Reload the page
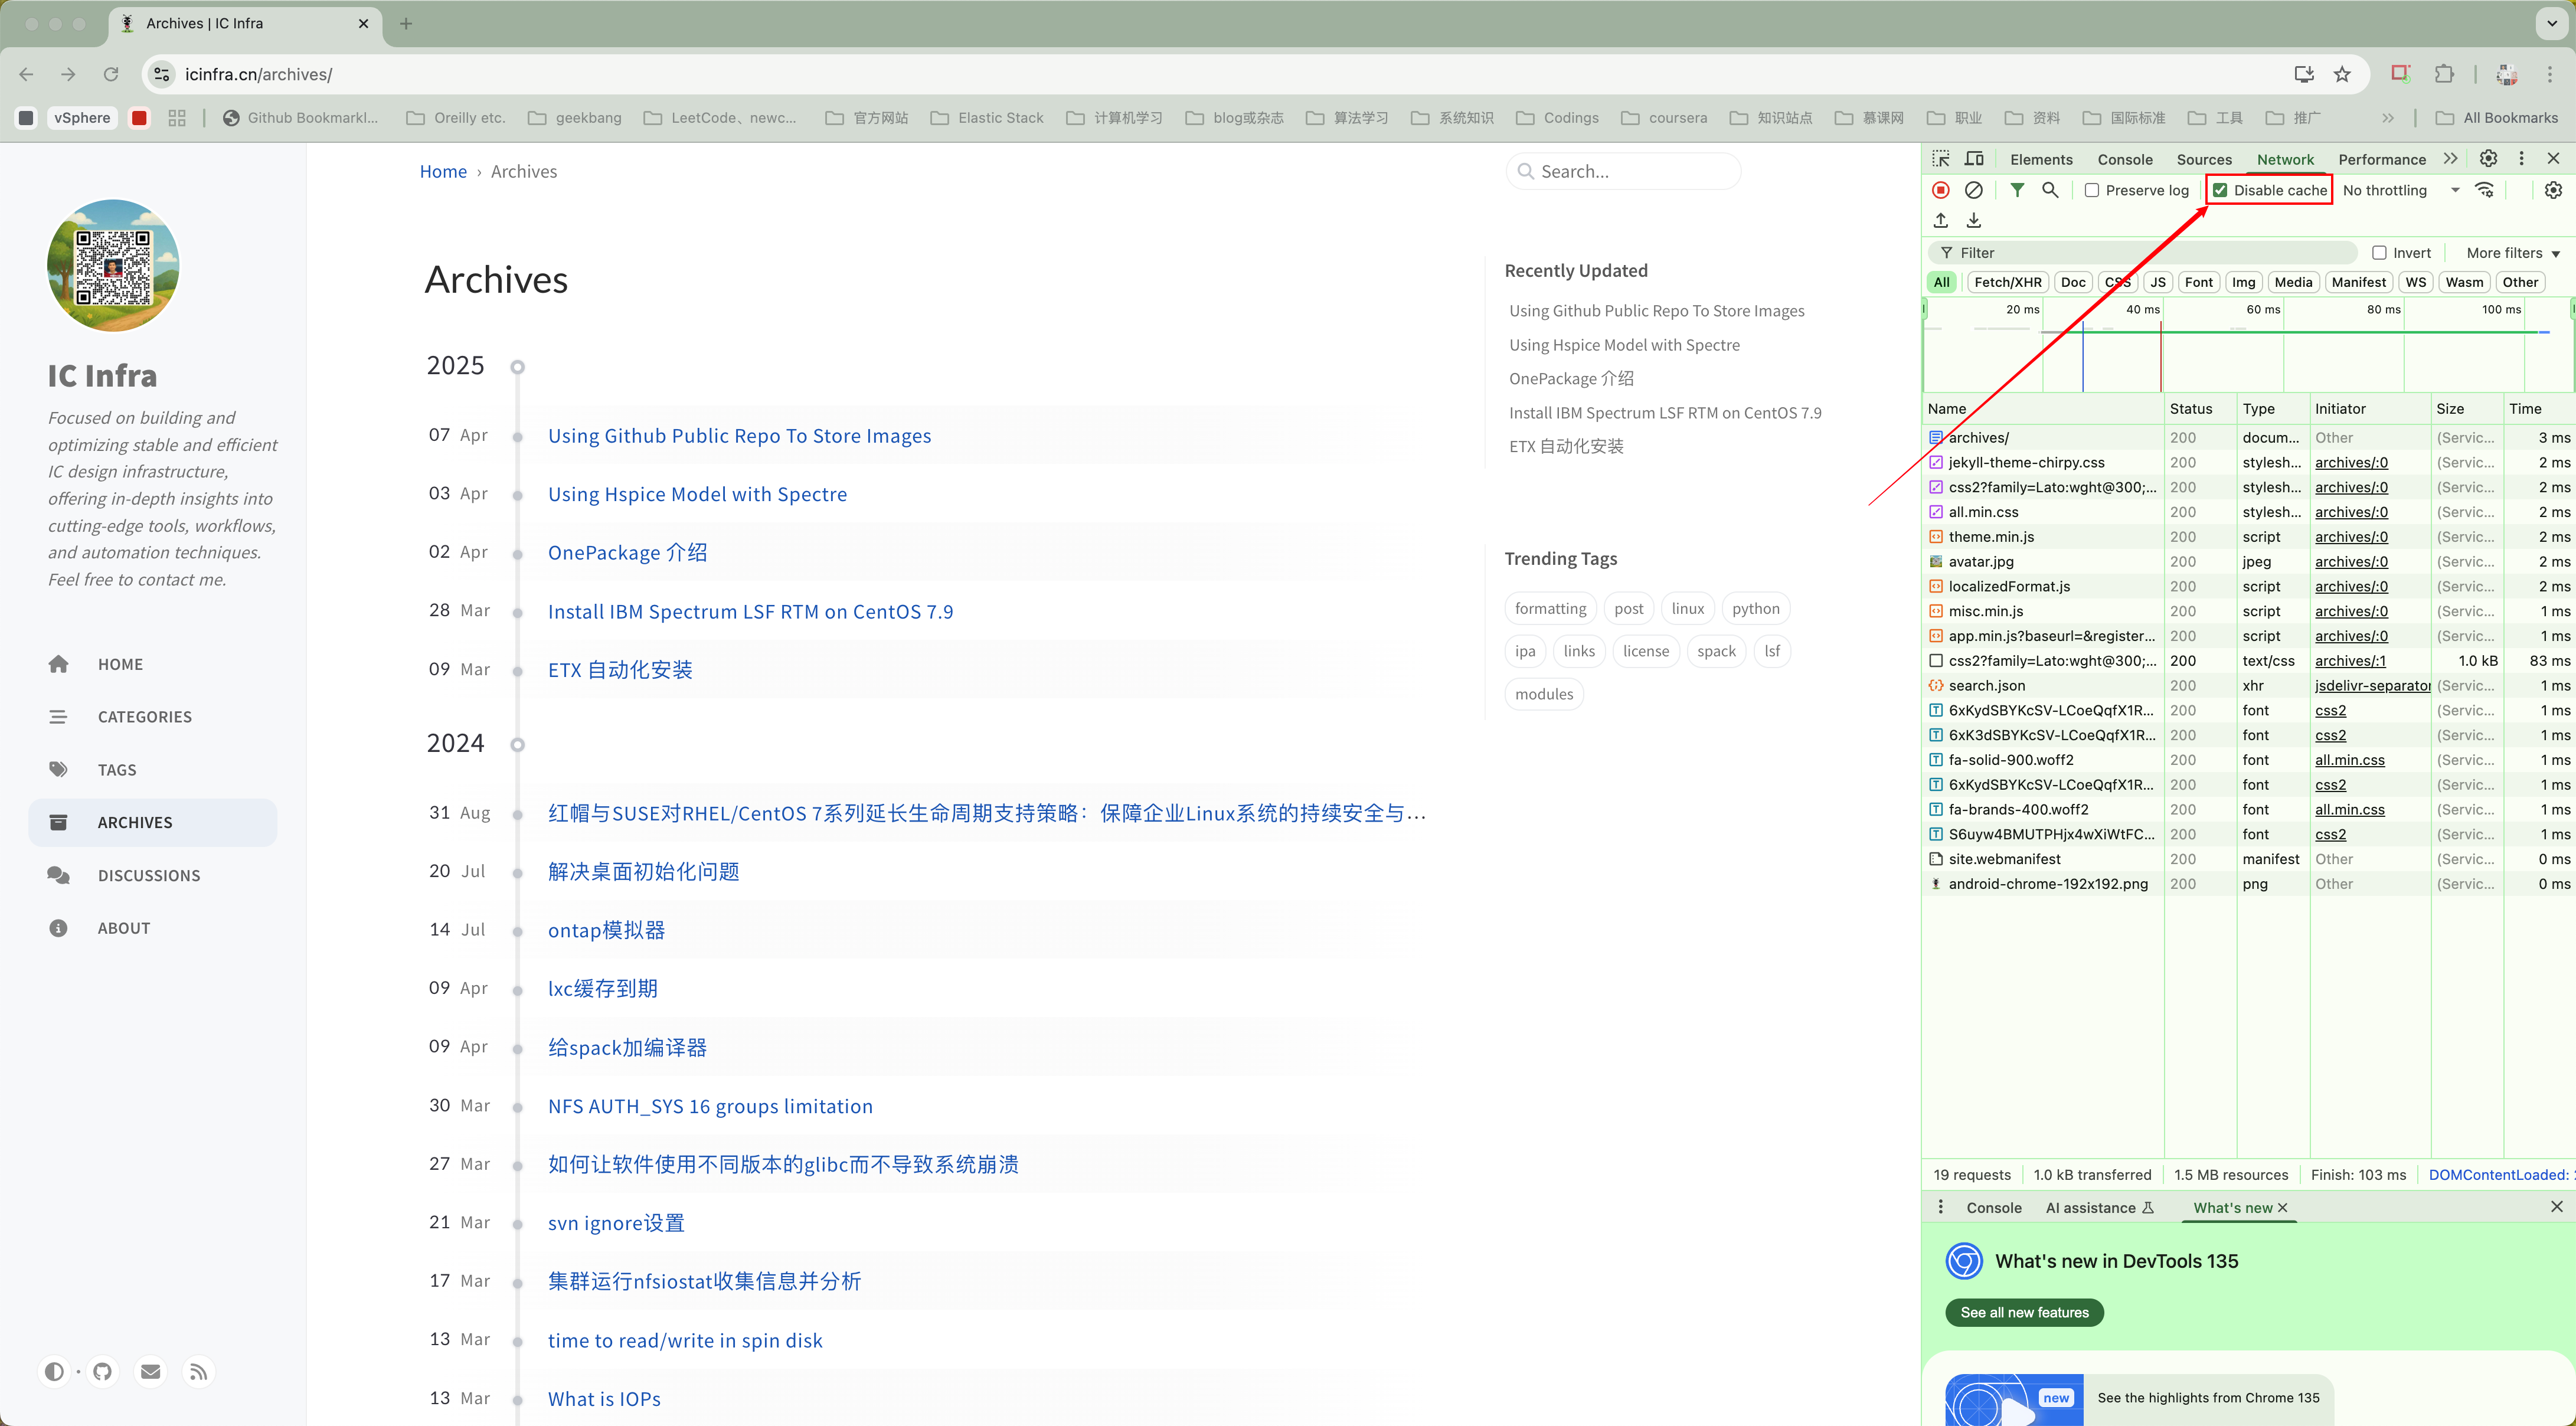2576x1426 pixels. [x=111, y=74]
